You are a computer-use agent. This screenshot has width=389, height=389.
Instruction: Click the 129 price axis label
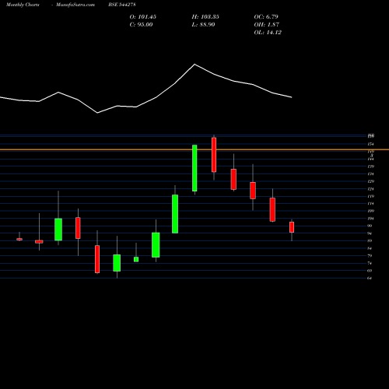pyautogui.click(x=371, y=181)
